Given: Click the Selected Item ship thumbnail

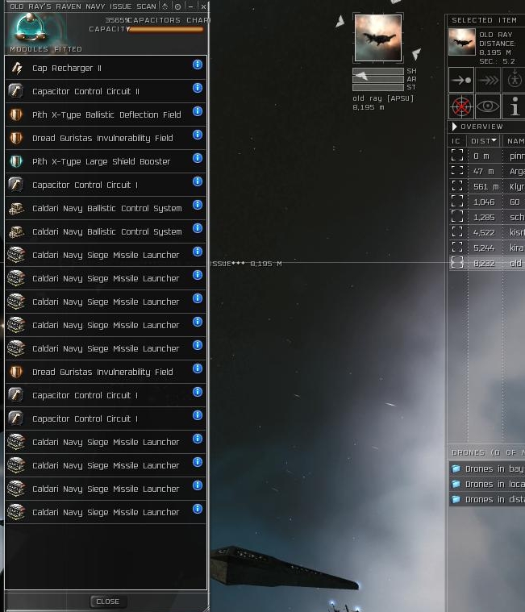Looking at the screenshot, I should [x=462, y=42].
